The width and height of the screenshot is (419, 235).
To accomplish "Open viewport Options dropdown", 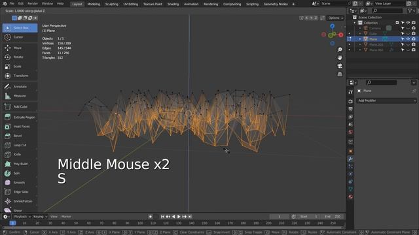I will click(335, 18).
